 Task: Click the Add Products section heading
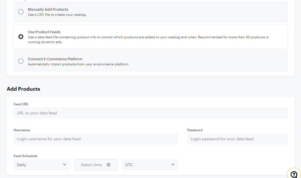23,89
